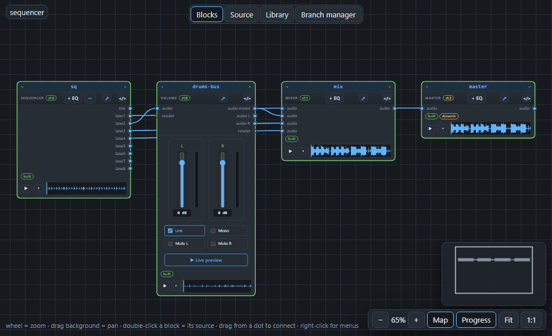552x336 pixels.
Task: Open the dropdown beside drums-bus play button
Action: tap(176, 286)
